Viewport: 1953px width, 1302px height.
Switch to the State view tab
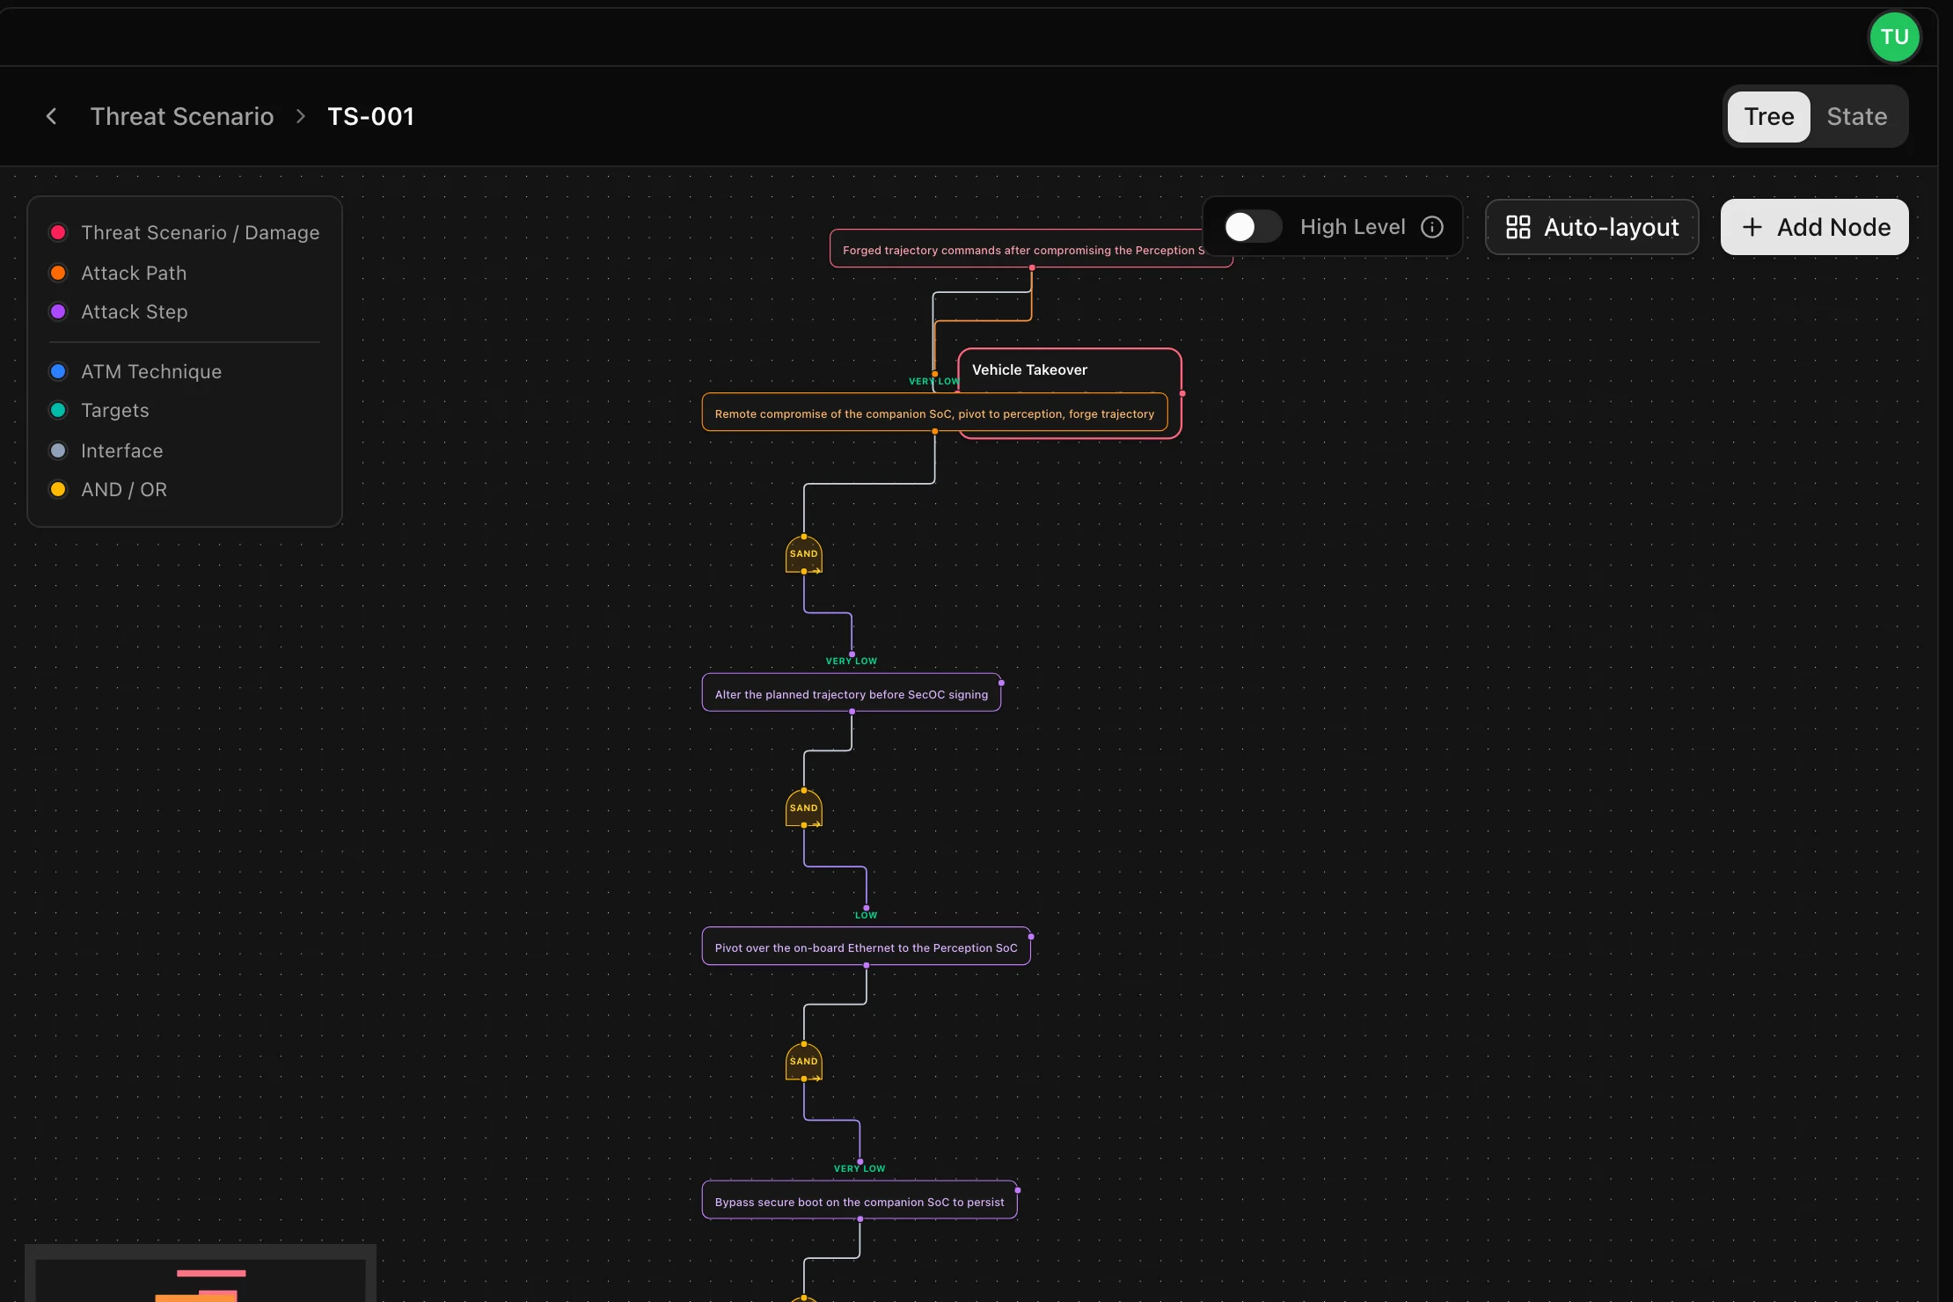point(1856,116)
